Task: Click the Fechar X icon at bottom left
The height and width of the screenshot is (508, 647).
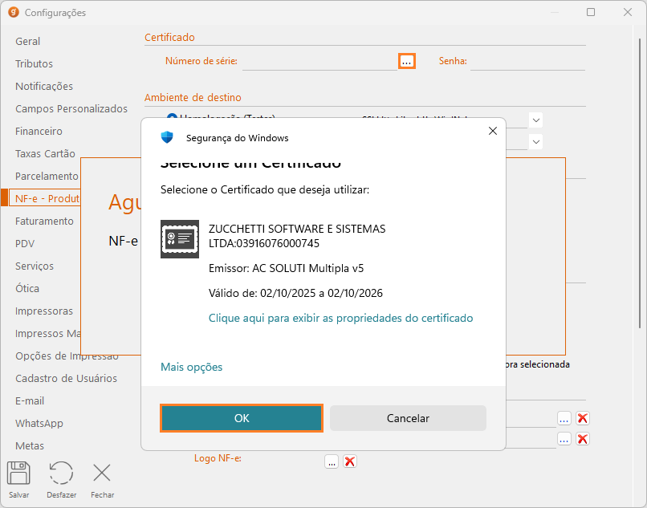Action: (102, 473)
